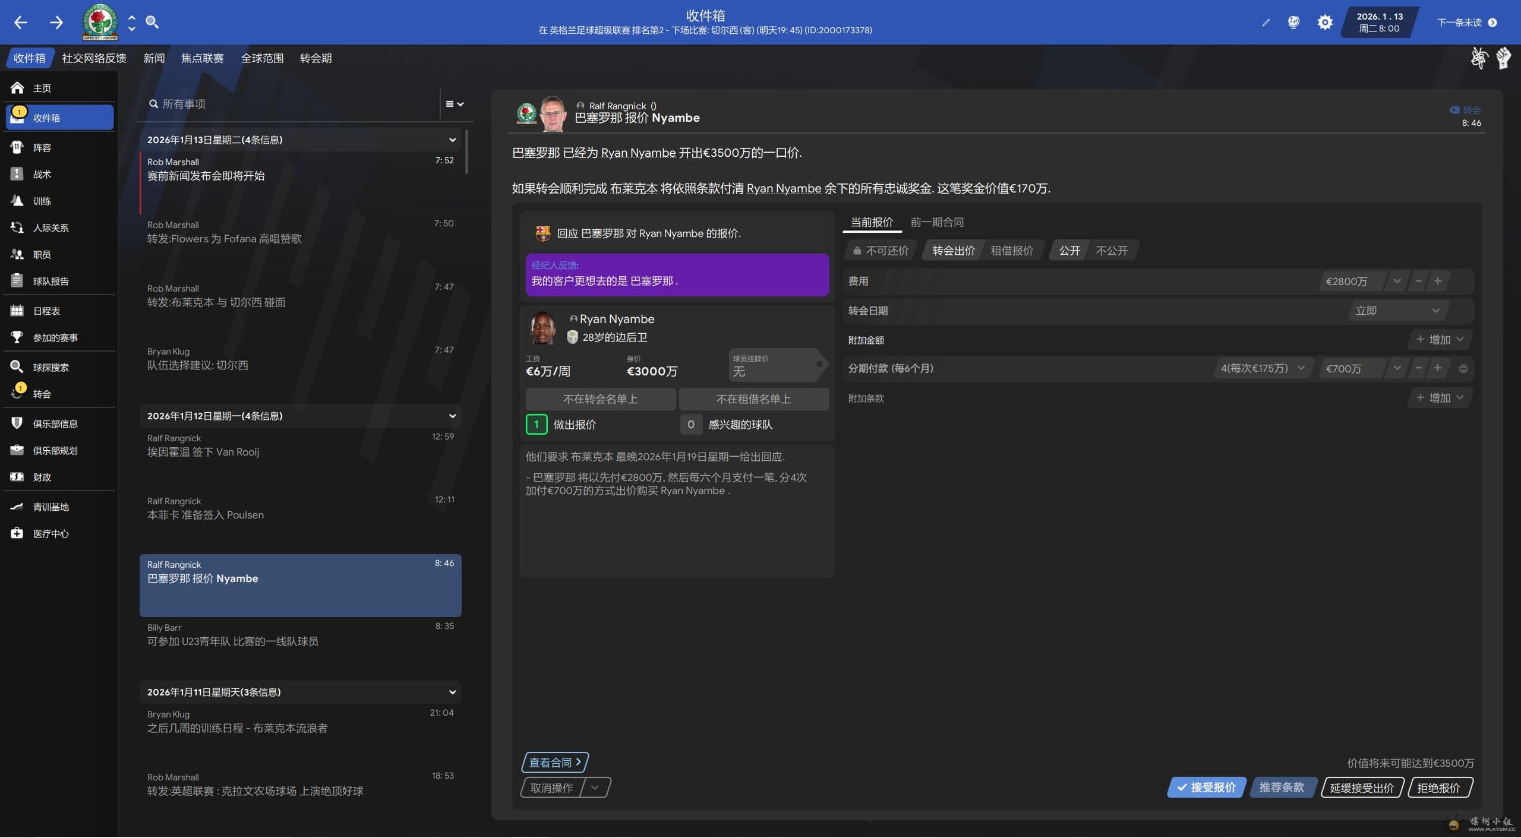Open 训练 training icon in sidebar
This screenshot has height=838, width=1521.
(17, 201)
